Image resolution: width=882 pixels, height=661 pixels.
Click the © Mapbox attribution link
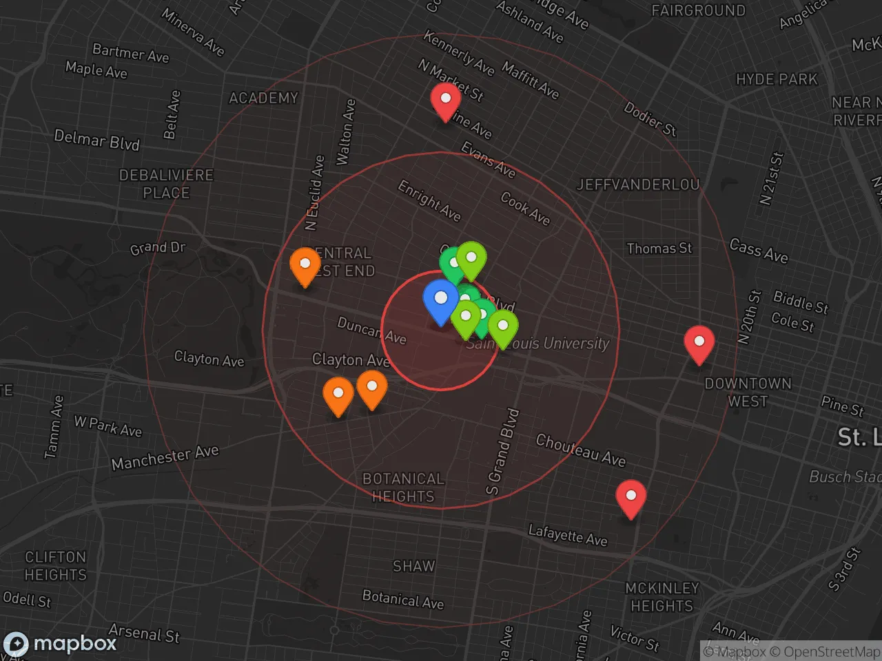(735, 651)
